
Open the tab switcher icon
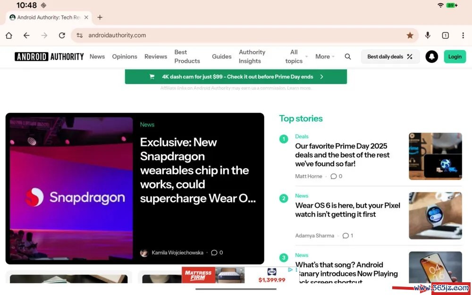click(x=445, y=35)
